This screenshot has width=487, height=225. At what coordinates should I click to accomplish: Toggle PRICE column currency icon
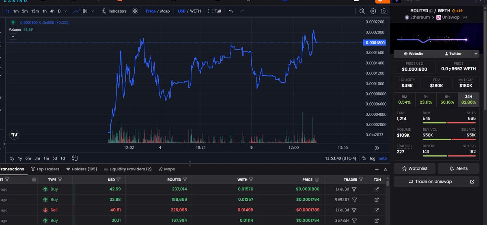tap(317, 179)
